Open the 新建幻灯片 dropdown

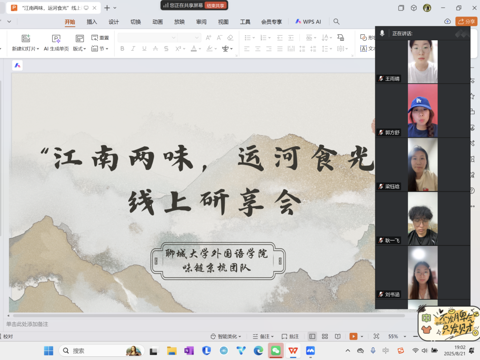(x=25, y=48)
